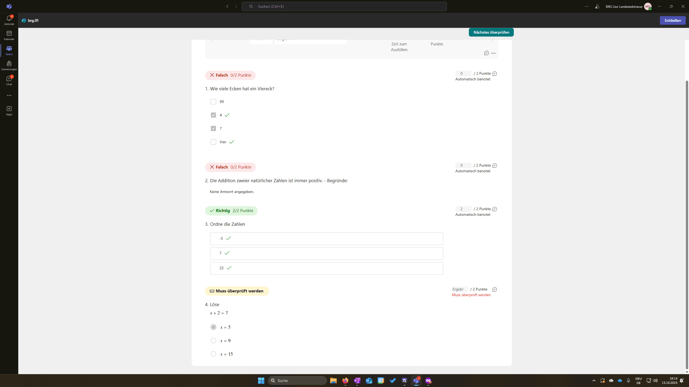
Task: Toggle checkbox for answer Vier
Action: [x=213, y=142]
